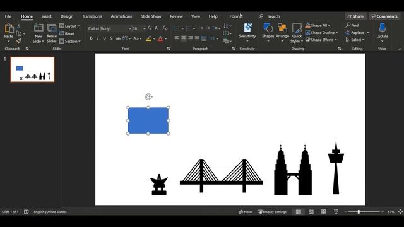
Task: Clear all formatting icon
Action: 165,28
